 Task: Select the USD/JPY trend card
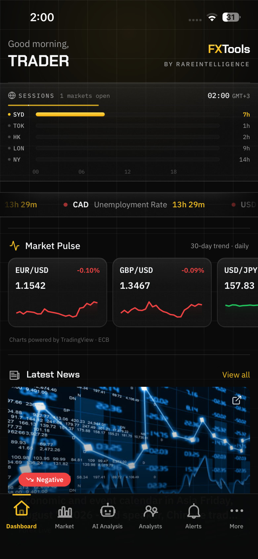pyautogui.click(x=237, y=292)
